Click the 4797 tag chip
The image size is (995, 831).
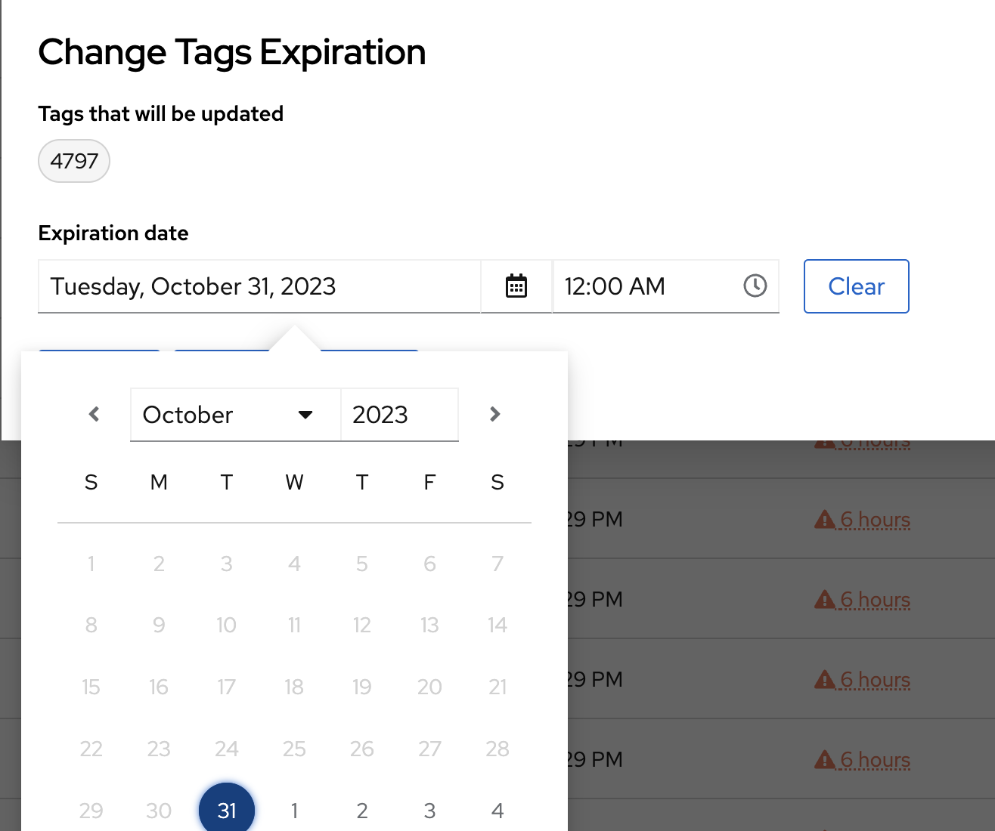point(74,161)
